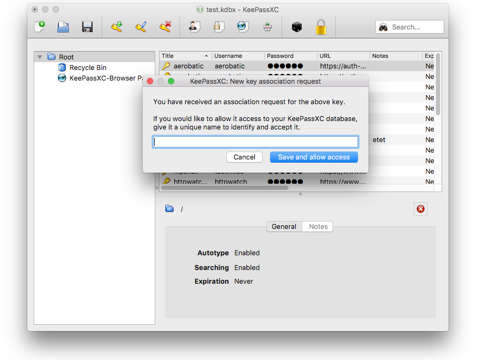Switch to the Notes tab

(318, 226)
